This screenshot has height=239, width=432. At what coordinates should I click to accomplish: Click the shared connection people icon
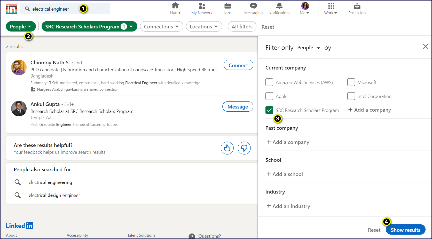(33, 89)
